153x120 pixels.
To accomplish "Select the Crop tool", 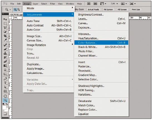I will [5, 36].
